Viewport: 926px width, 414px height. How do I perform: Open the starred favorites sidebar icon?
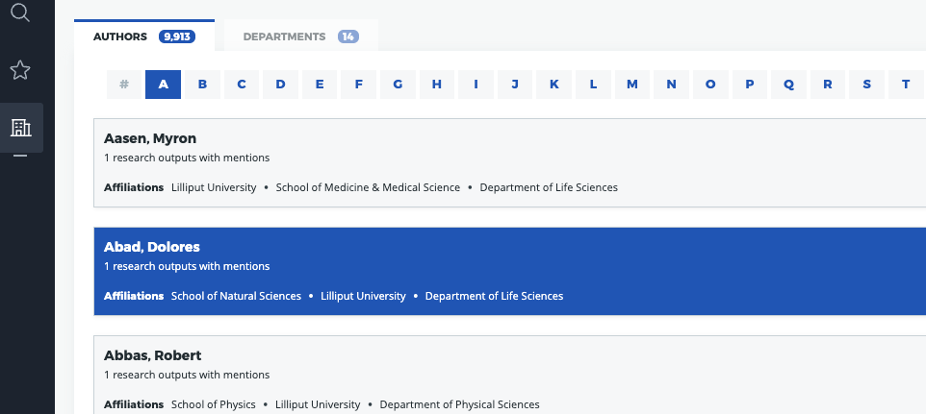tap(20, 70)
